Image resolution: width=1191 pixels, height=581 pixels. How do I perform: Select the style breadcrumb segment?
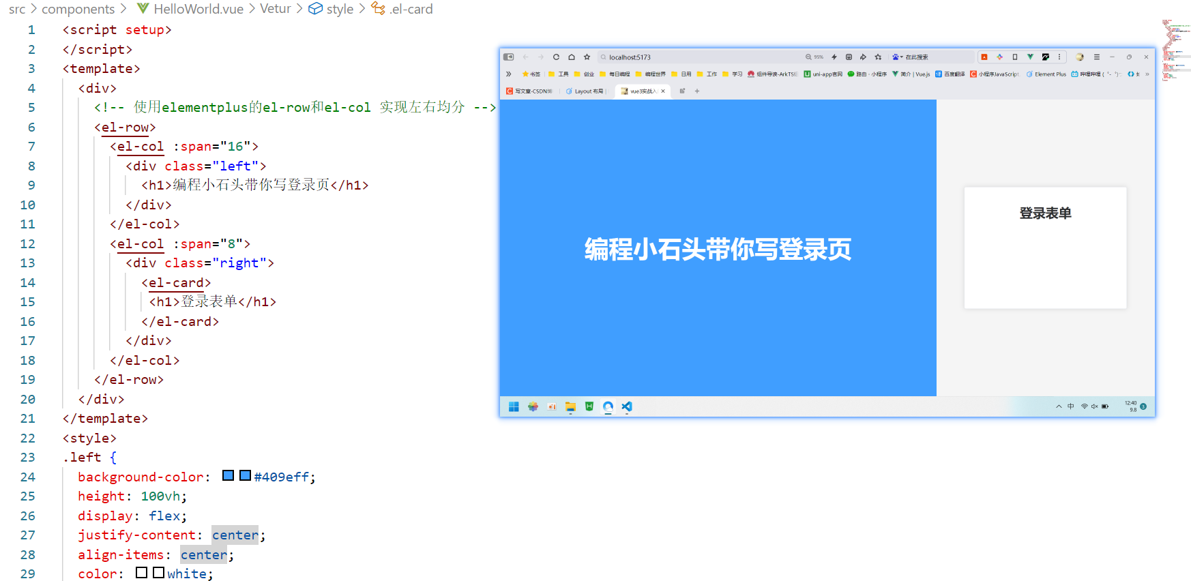tap(331, 9)
